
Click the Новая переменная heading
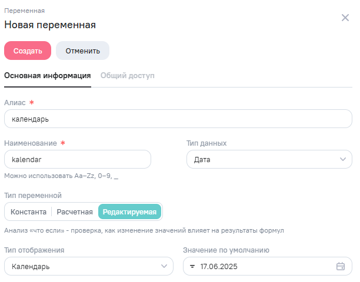[x=50, y=25]
